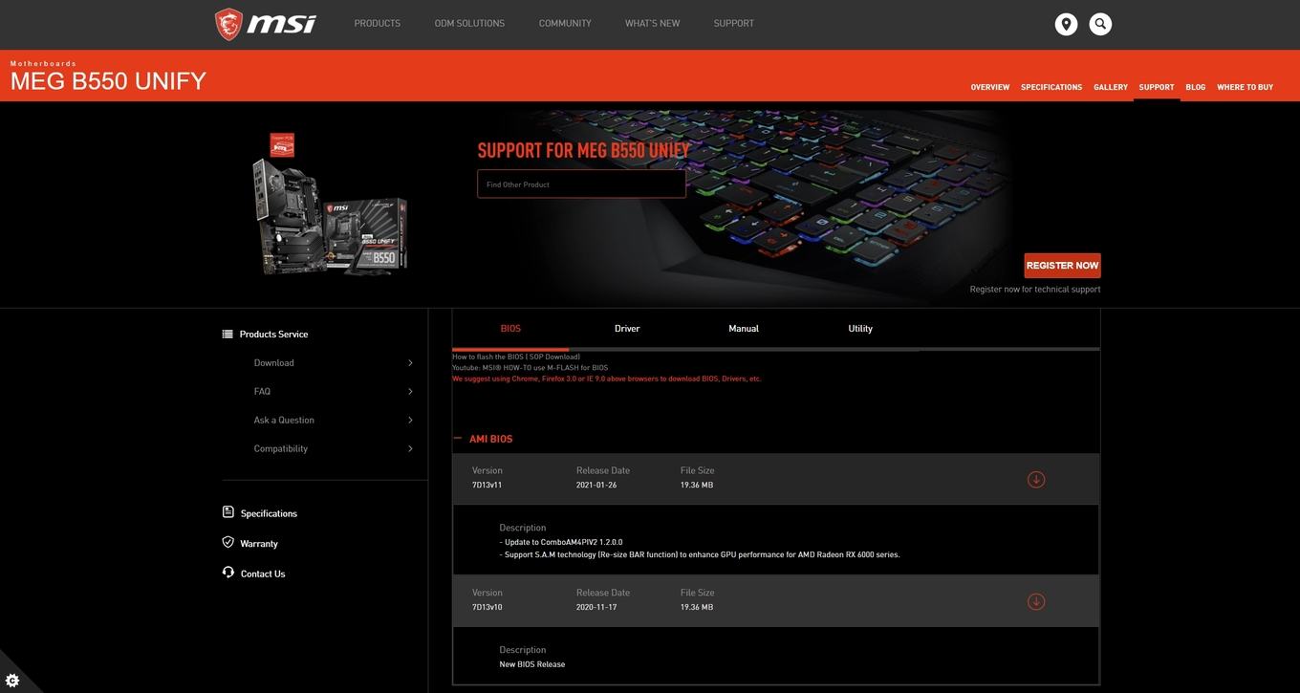
Task: Click the New BIOS Release description
Action: [532, 664]
